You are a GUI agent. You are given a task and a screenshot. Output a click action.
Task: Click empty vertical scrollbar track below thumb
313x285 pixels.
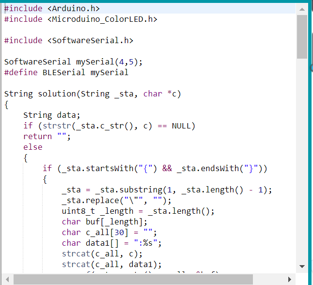[x=302, y=160]
